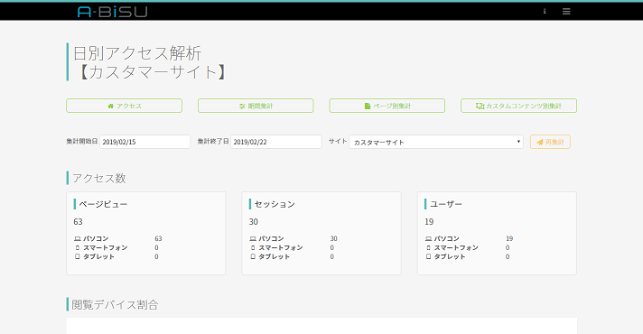Click タブレット label in ユーザー card
The height and width of the screenshot is (334, 643).
click(x=450, y=256)
